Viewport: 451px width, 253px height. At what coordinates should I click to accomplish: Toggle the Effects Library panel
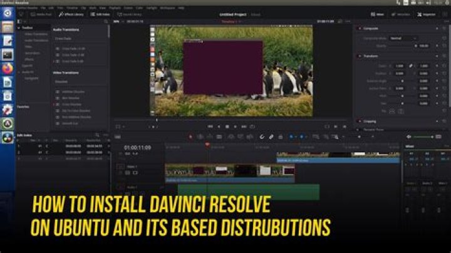pos(71,14)
